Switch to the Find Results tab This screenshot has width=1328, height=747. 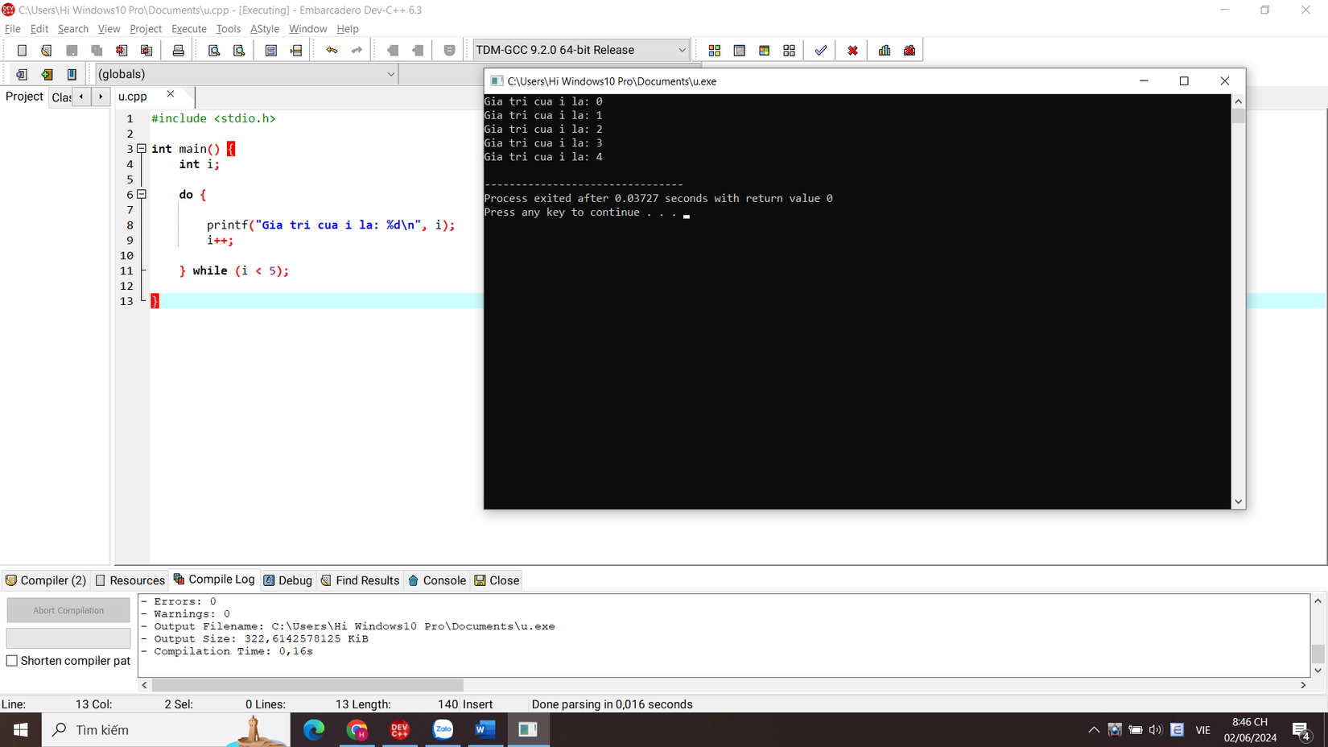[360, 580]
